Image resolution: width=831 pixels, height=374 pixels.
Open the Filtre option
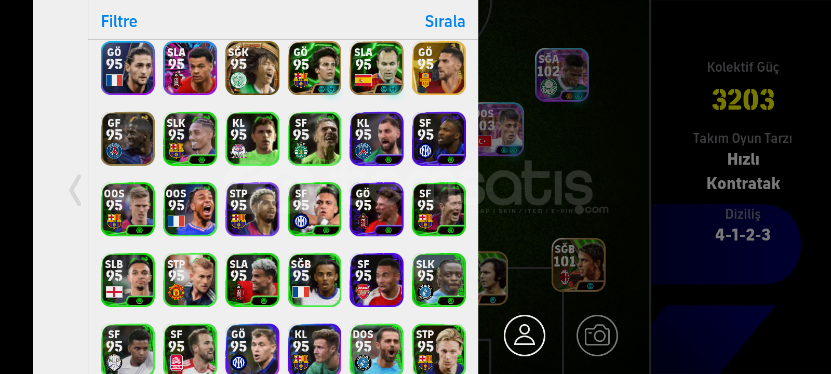[119, 21]
